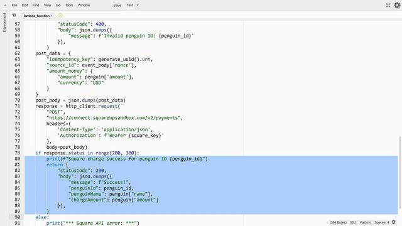Open the Spaces: 4 indentation selector
402x226 pixels.
point(382,222)
